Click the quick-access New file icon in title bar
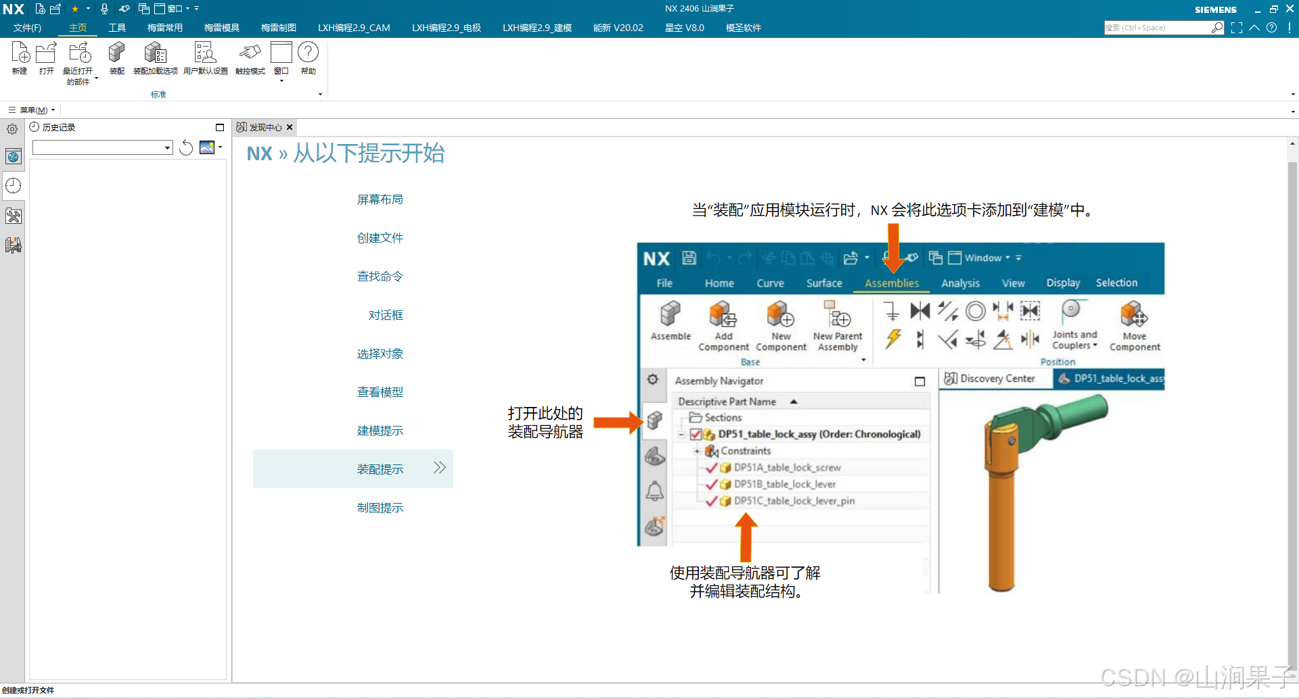Image resolution: width=1299 pixels, height=699 pixels. [x=40, y=9]
